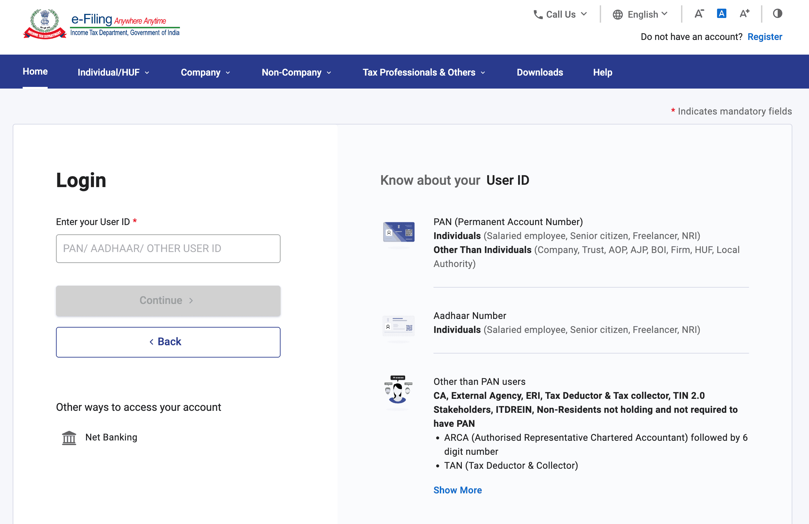Screen dimensions: 809x524
Task: Expand Tax Professionals & Others menu
Action: point(423,72)
